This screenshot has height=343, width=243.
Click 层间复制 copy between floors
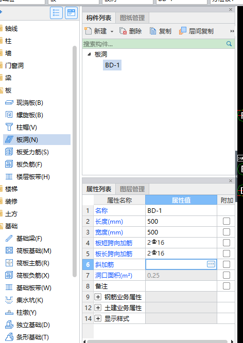click(x=196, y=31)
